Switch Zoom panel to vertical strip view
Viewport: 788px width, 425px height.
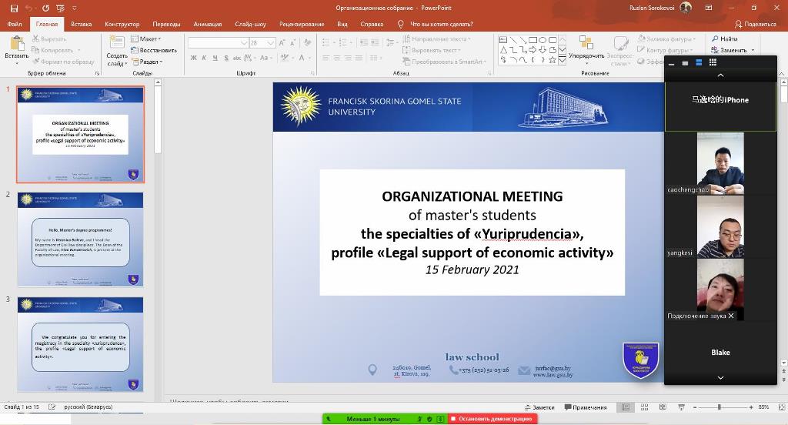point(699,62)
